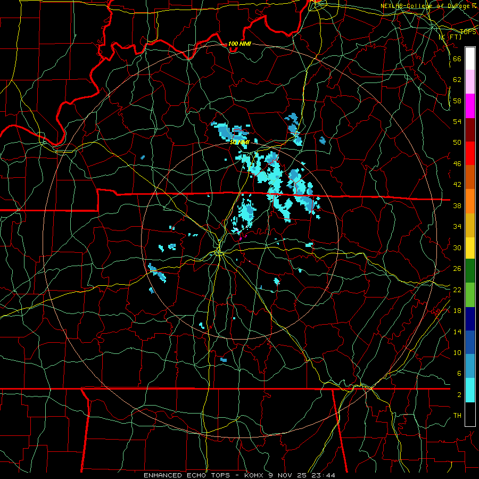
Task: Click the 'TOPS' legend heading
Action: click(x=468, y=32)
